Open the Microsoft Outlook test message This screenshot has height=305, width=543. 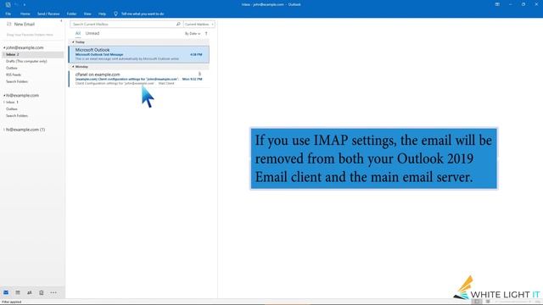pyautogui.click(x=139, y=54)
